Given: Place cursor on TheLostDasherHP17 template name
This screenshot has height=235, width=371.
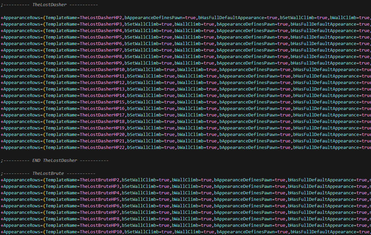Looking at the screenshot, I should (x=102, y=115).
